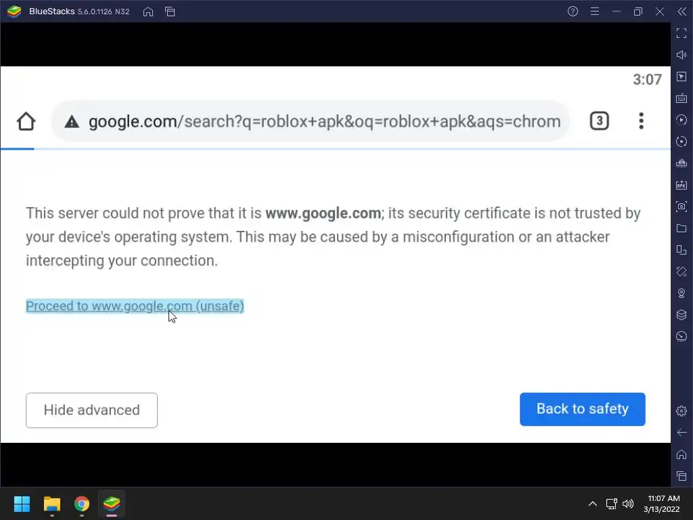Screen dimensions: 693x520
Task: Click the resize/shake device icon
Action: click(681, 250)
